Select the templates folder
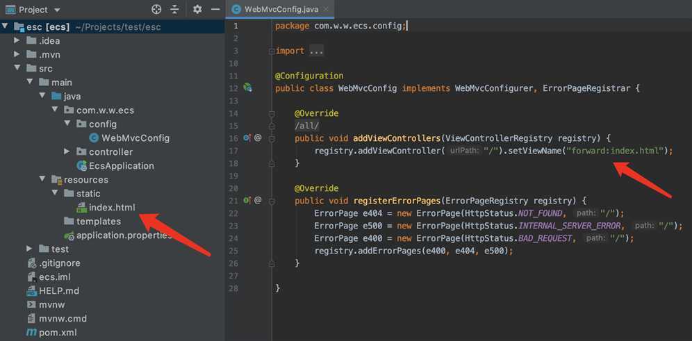 click(x=99, y=221)
